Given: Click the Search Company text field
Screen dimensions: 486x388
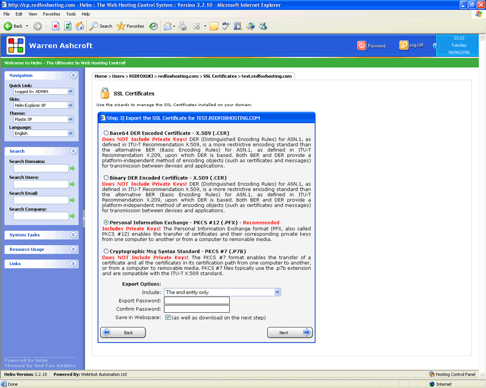Looking at the screenshot, I should (x=41, y=216).
